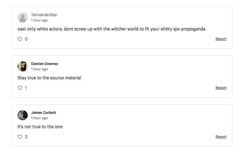Report Damien Downey's comment
The height and width of the screenshot is (152, 241).
click(x=221, y=88)
